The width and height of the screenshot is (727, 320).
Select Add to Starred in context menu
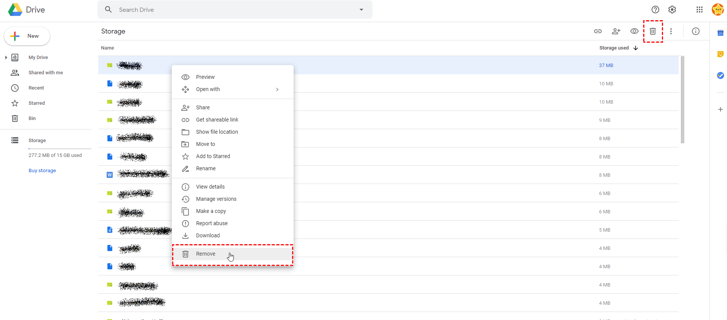(213, 156)
